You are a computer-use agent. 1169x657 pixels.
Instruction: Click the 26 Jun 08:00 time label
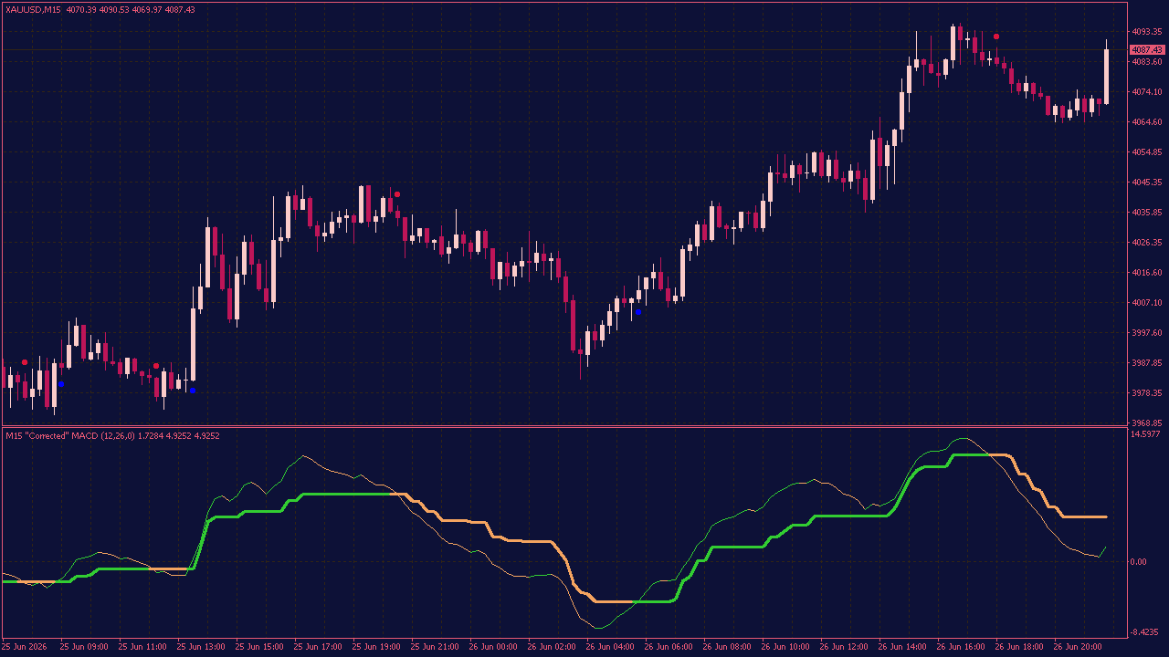(x=728, y=646)
